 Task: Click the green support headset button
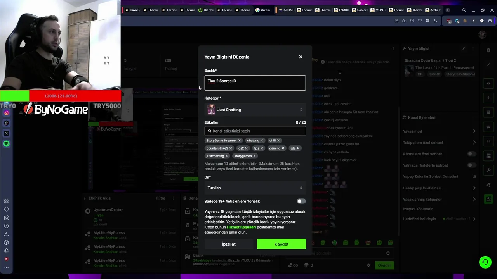pyautogui.click(x=485, y=262)
